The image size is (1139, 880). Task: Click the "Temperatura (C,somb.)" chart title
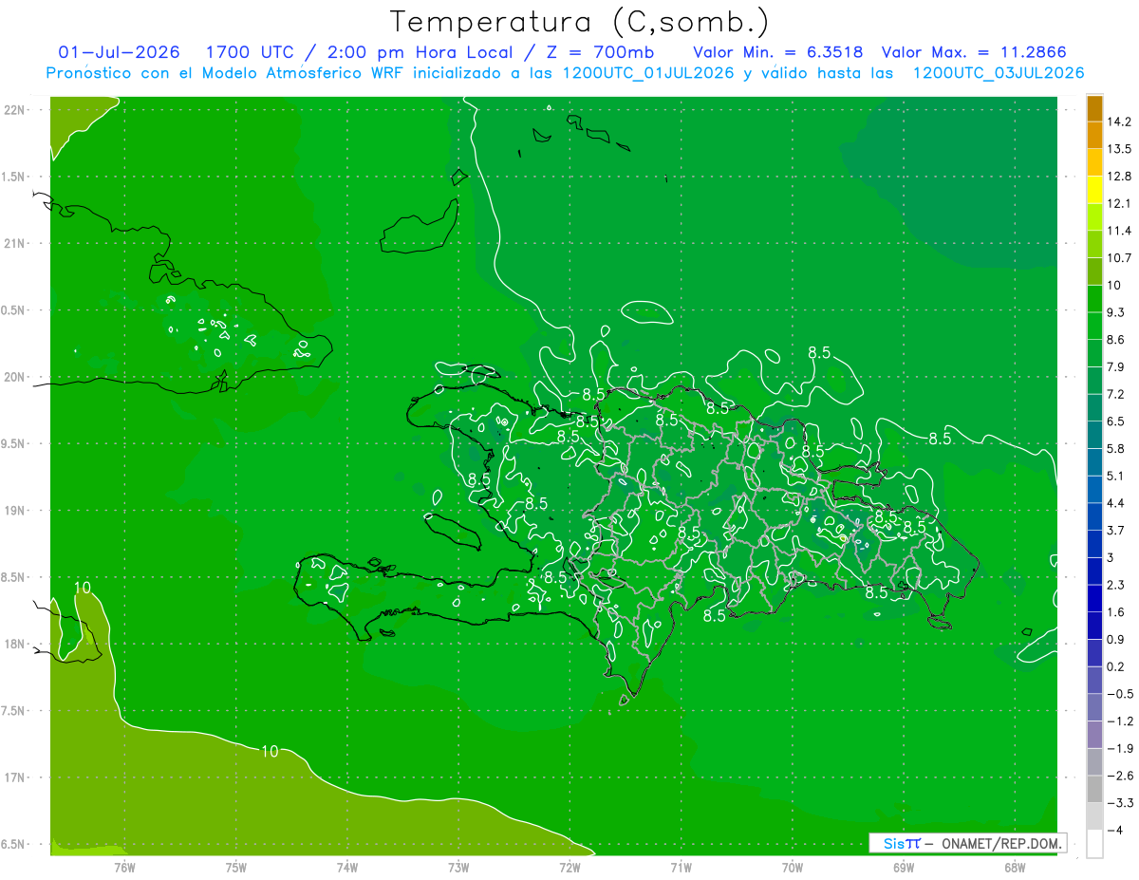pyautogui.click(x=579, y=23)
